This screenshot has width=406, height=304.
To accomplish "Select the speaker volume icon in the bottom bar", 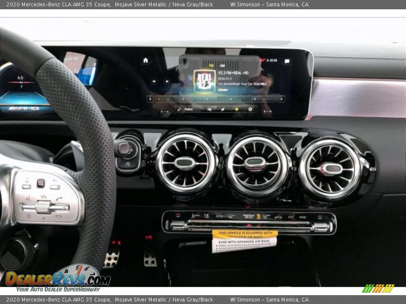I will (237, 109).
